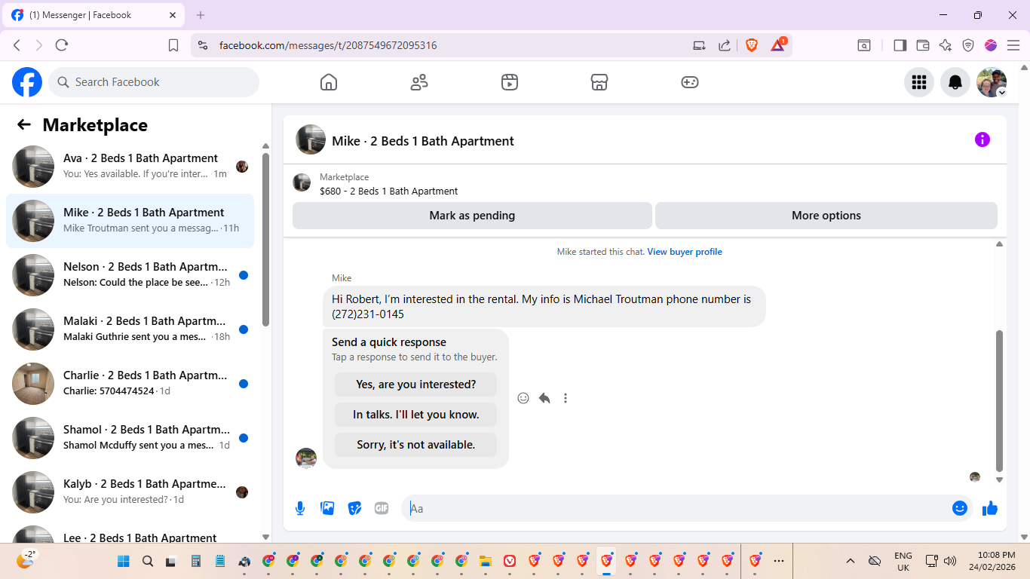Open Brave Wallet icon
Image resolution: width=1030 pixels, height=579 pixels.
(922, 45)
